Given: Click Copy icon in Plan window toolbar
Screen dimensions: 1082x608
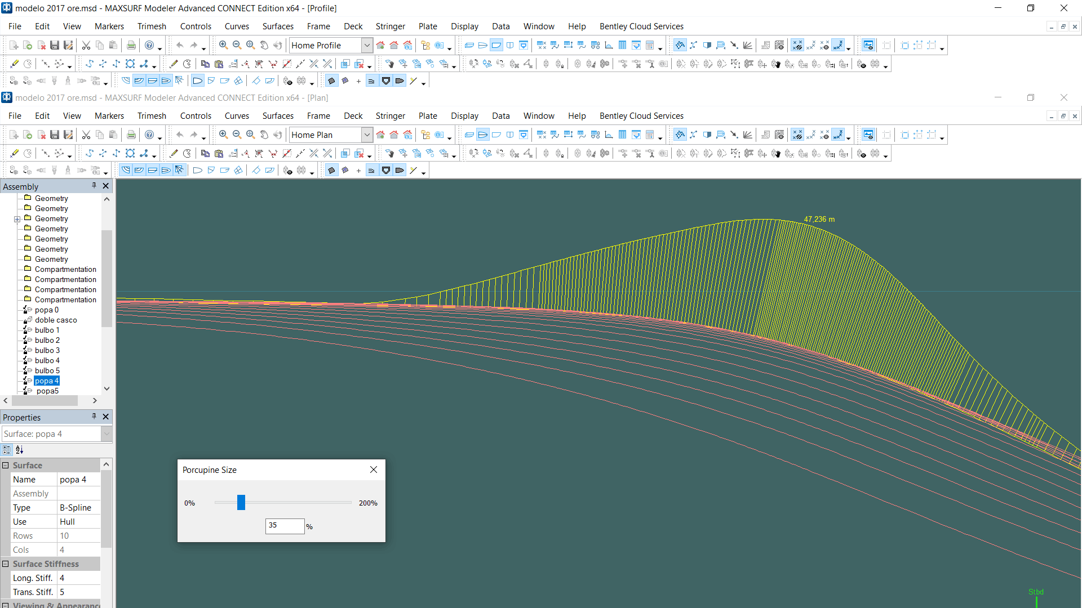Looking at the screenshot, I should (x=100, y=135).
